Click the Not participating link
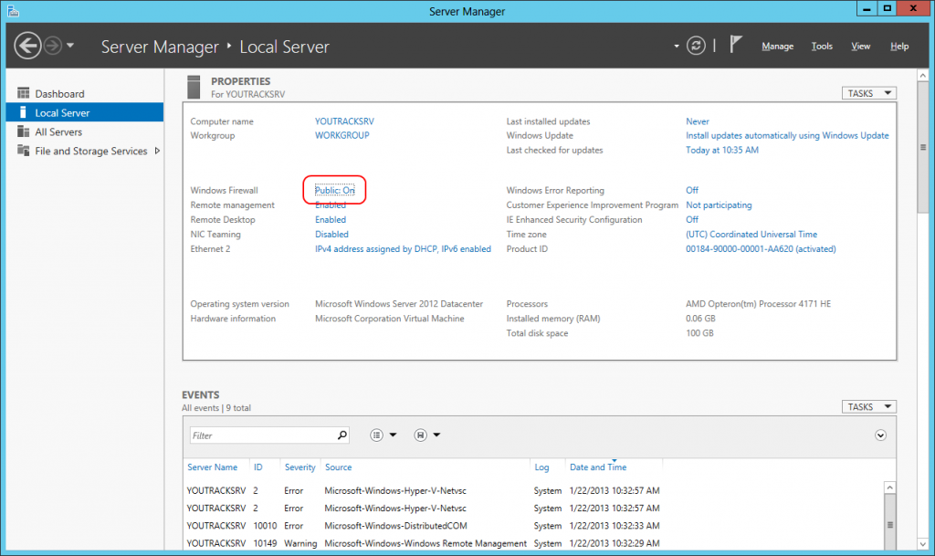Viewport: 935px width, 556px height. point(719,205)
